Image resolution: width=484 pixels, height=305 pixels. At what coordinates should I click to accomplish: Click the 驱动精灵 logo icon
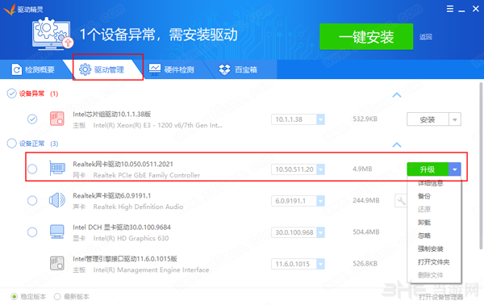9,9
